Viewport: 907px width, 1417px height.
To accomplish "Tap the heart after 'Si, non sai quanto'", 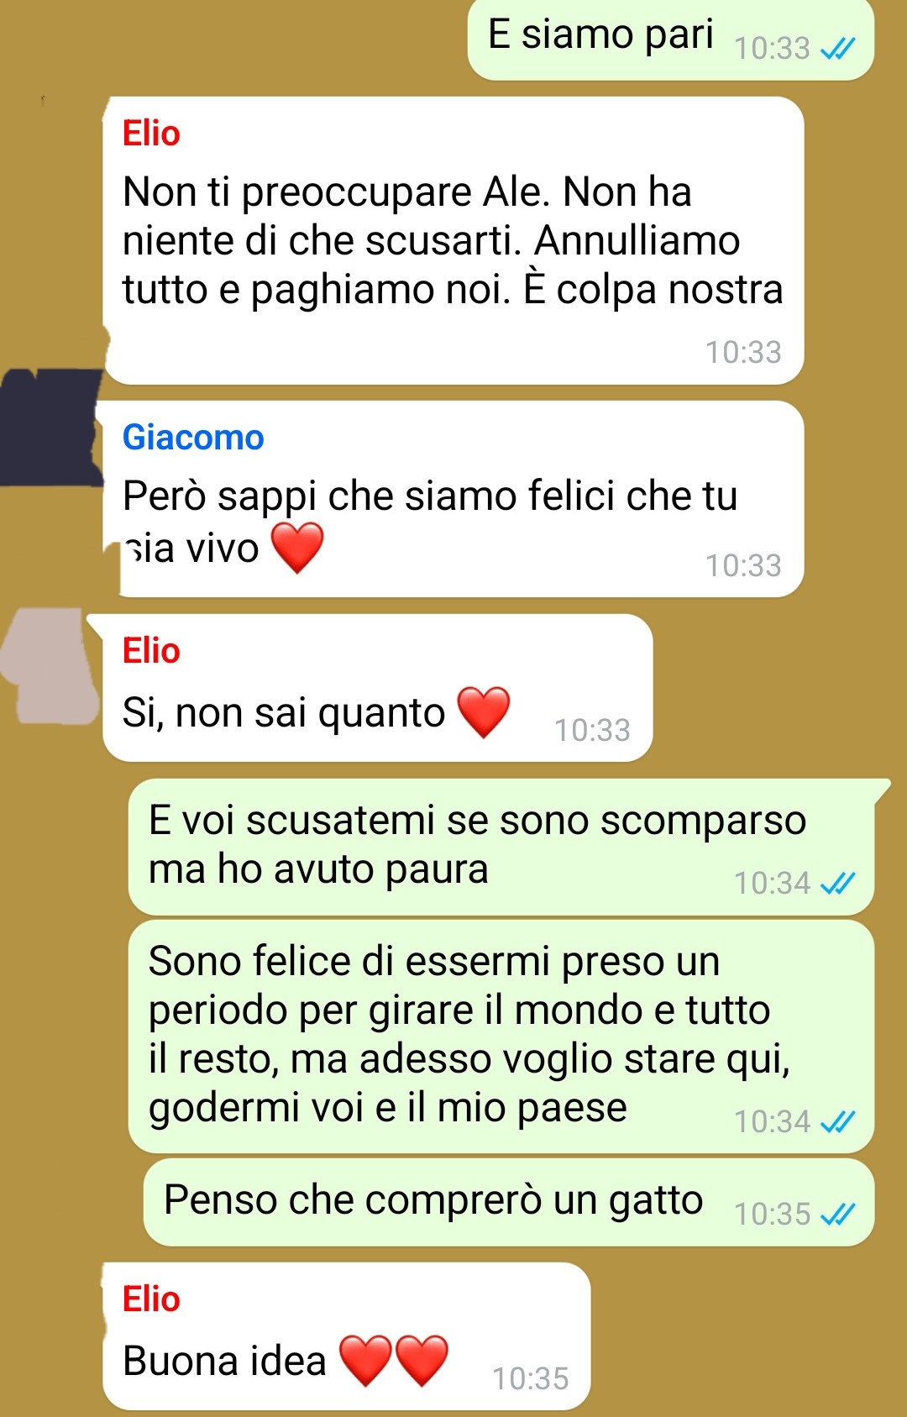I will (484, 712).
